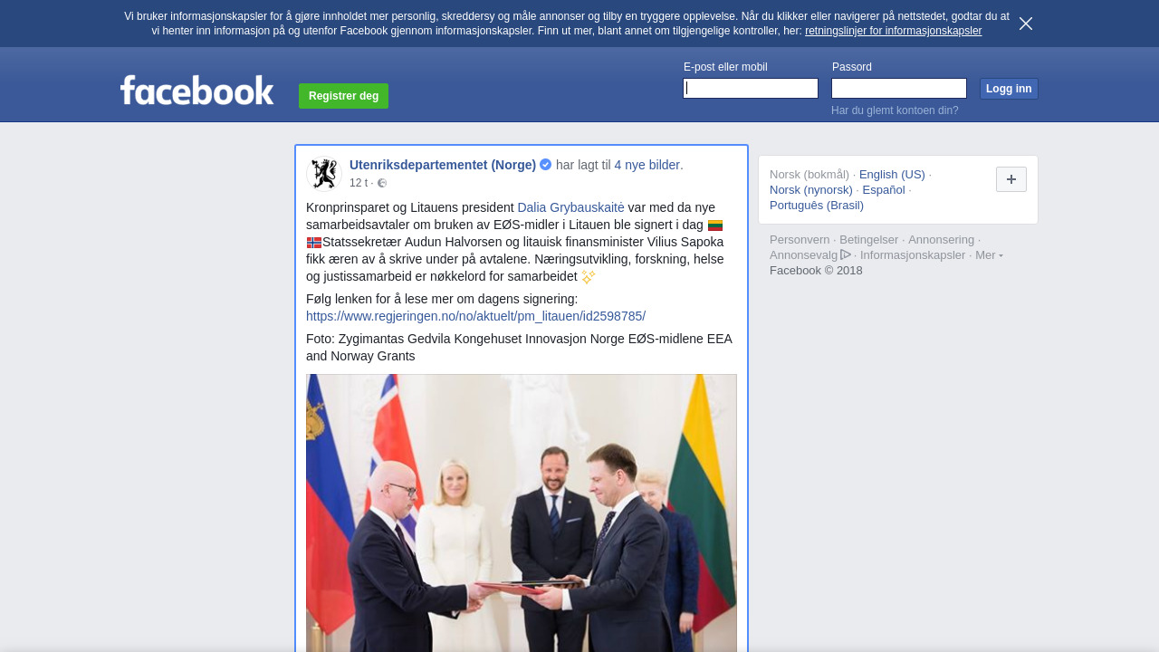Expand the Mer footer dropdown
1159x652 pixels.
pos(989,255)
